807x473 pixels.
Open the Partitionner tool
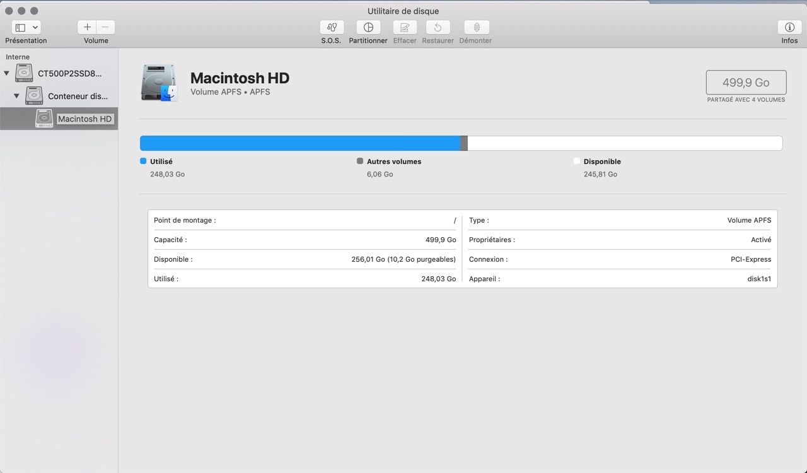368,27
